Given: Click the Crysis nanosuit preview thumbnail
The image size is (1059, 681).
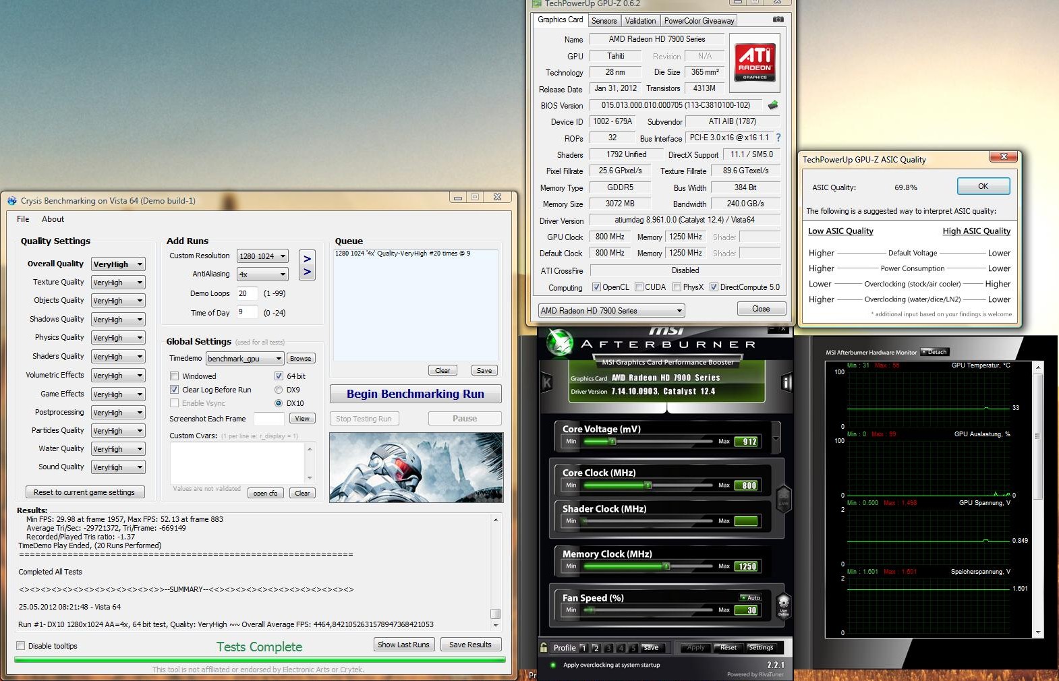Looking at the screenshot, I should 416,467.
